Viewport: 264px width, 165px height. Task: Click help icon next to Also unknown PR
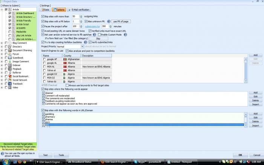click(x=109, y=21)
